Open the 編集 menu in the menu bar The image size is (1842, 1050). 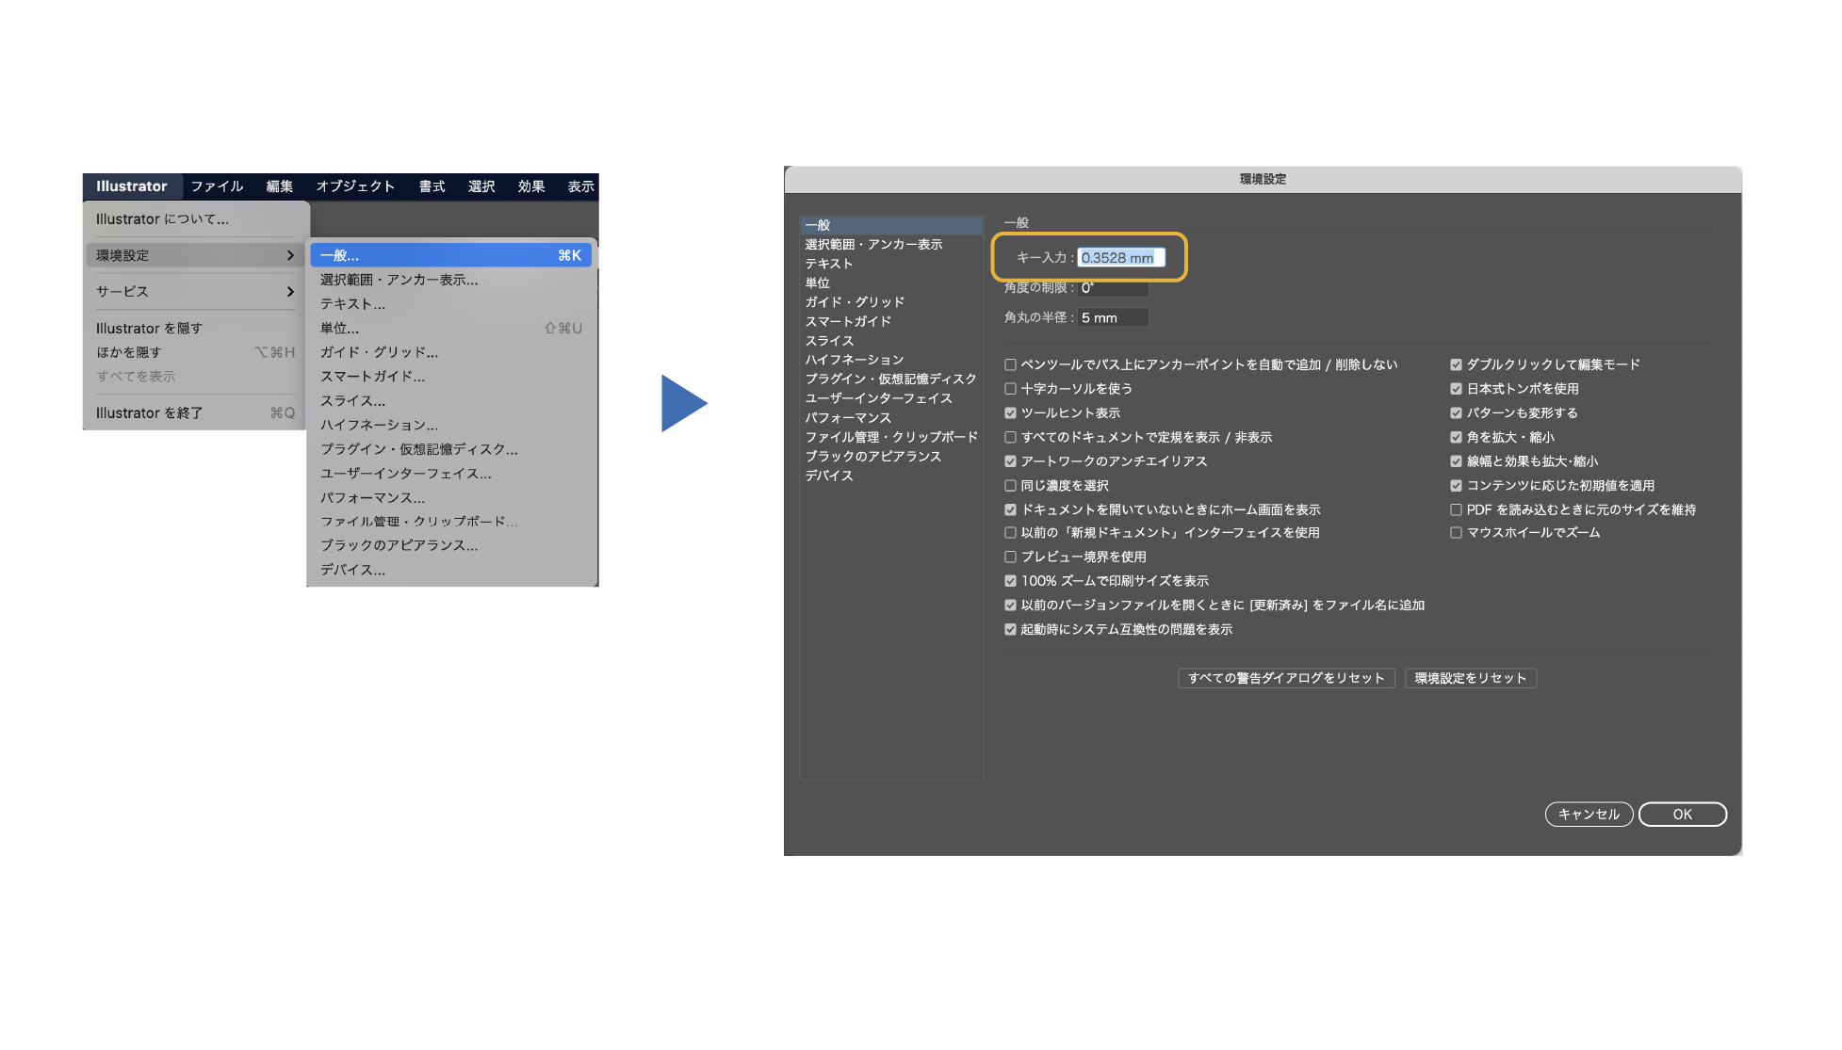click(x=279, y=186)
